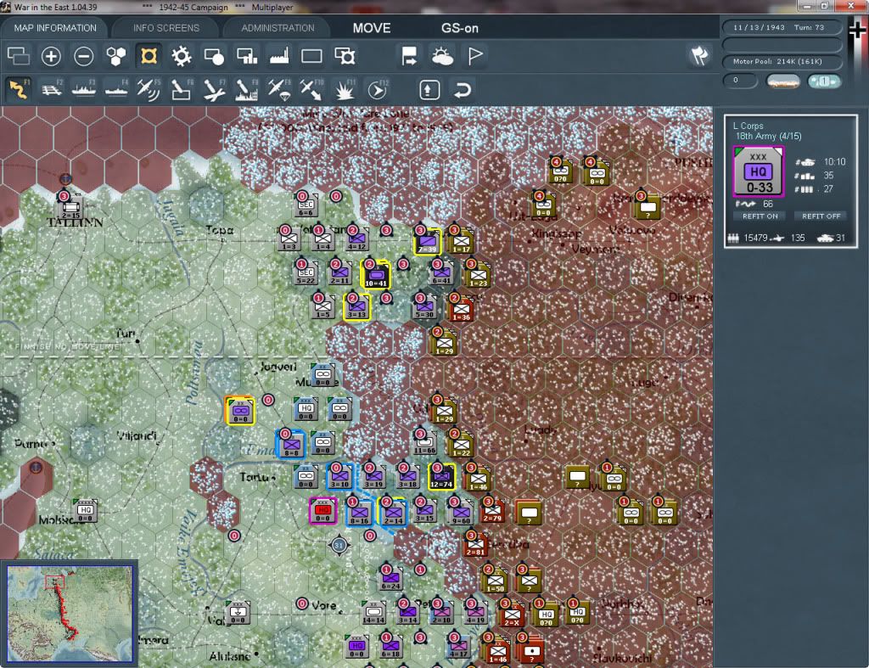Select Air recon mode (F5) icon
Image resolution: width=869 pixels, height=668 pixels.
(x=149, y=89)
